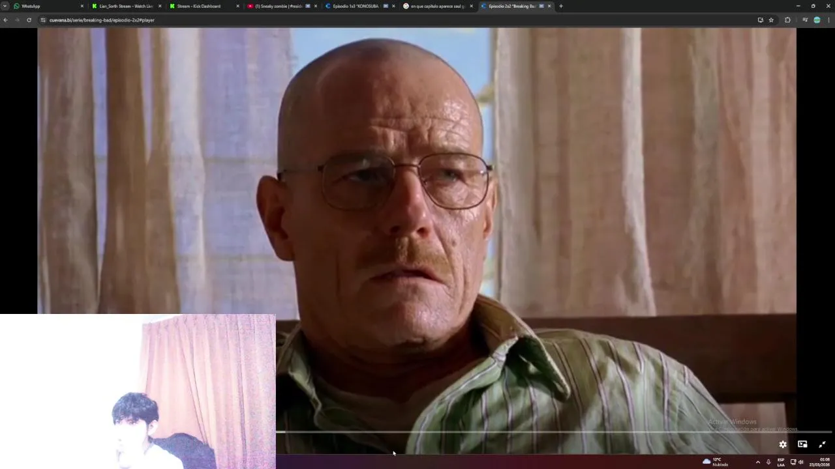Install or cast page icon in address bar

[x=760, y=20]
